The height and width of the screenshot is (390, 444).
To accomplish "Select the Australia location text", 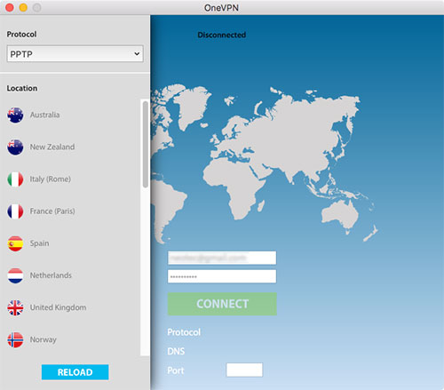I will [x=44, y=115].
